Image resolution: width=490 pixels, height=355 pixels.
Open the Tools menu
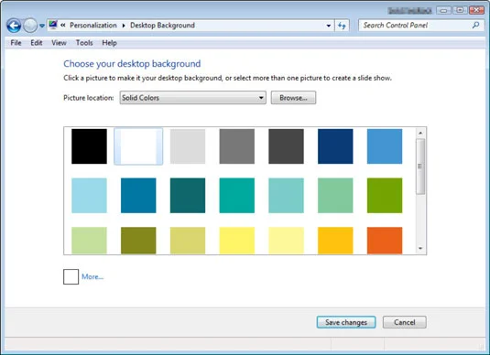pyautogui.click(x=84, y=43)
